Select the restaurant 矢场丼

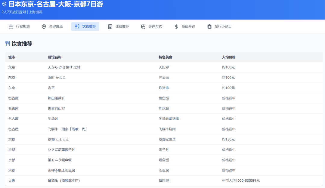pyautogui.click(x=53, y=119)
